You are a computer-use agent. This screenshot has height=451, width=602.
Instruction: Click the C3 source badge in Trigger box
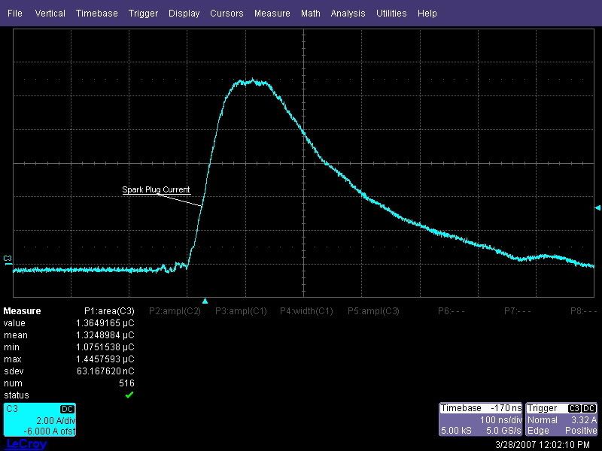574,408
